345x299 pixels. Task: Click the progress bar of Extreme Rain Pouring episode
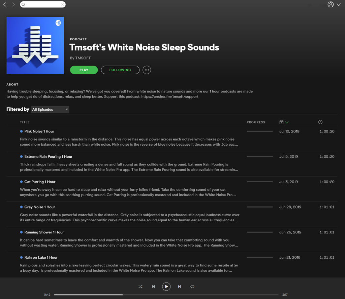260,157
